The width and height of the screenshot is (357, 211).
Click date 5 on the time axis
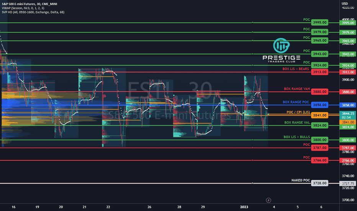click(x=298, y=207)
